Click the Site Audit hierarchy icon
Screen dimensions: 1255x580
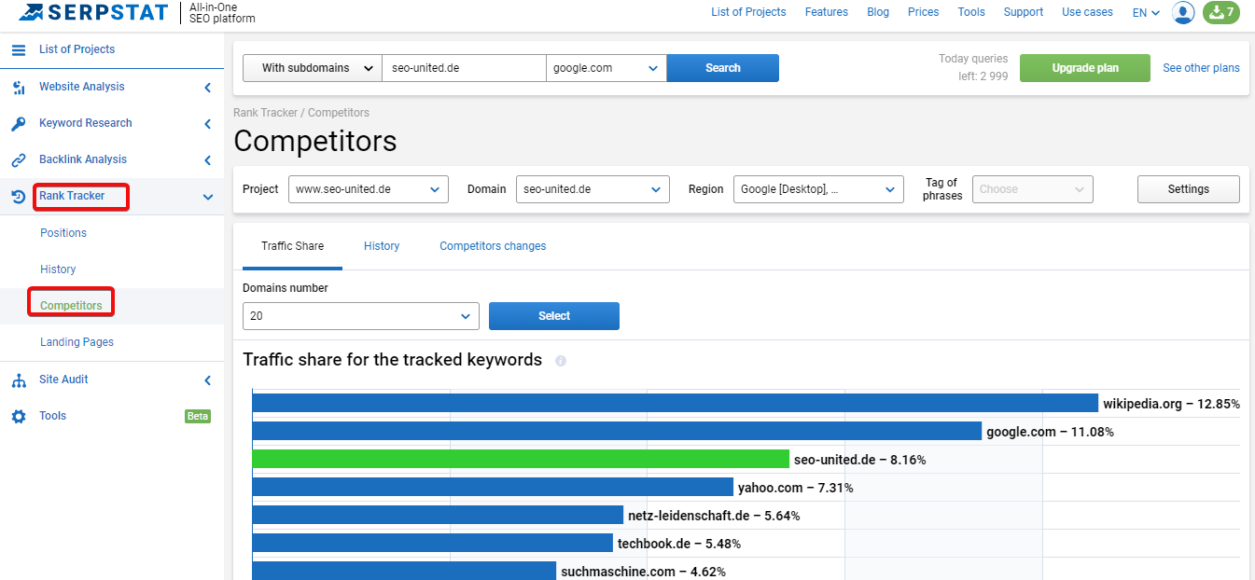coord(19,380)
